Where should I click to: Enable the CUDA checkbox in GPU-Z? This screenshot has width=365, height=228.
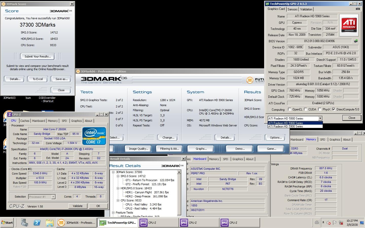tap(305, 109)
